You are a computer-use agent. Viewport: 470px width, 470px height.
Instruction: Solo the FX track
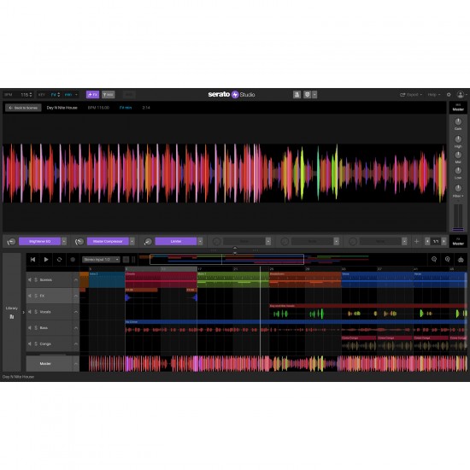36,296
